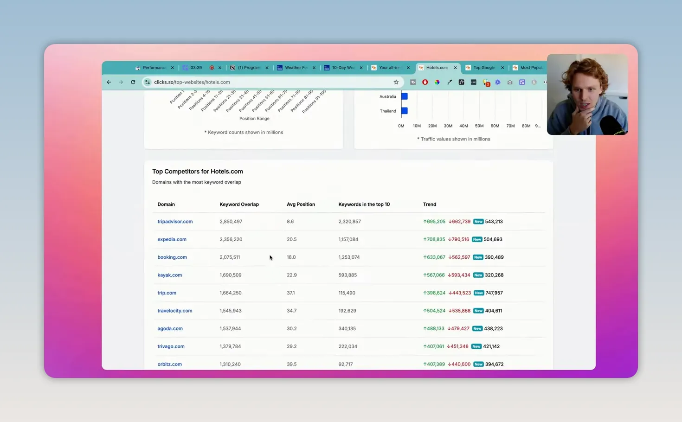Image resolution: width=682 pixels, height=422 pixels.
Task: Open the orbitz.com link
Action: pyautogui.click(x=169, y=364)
